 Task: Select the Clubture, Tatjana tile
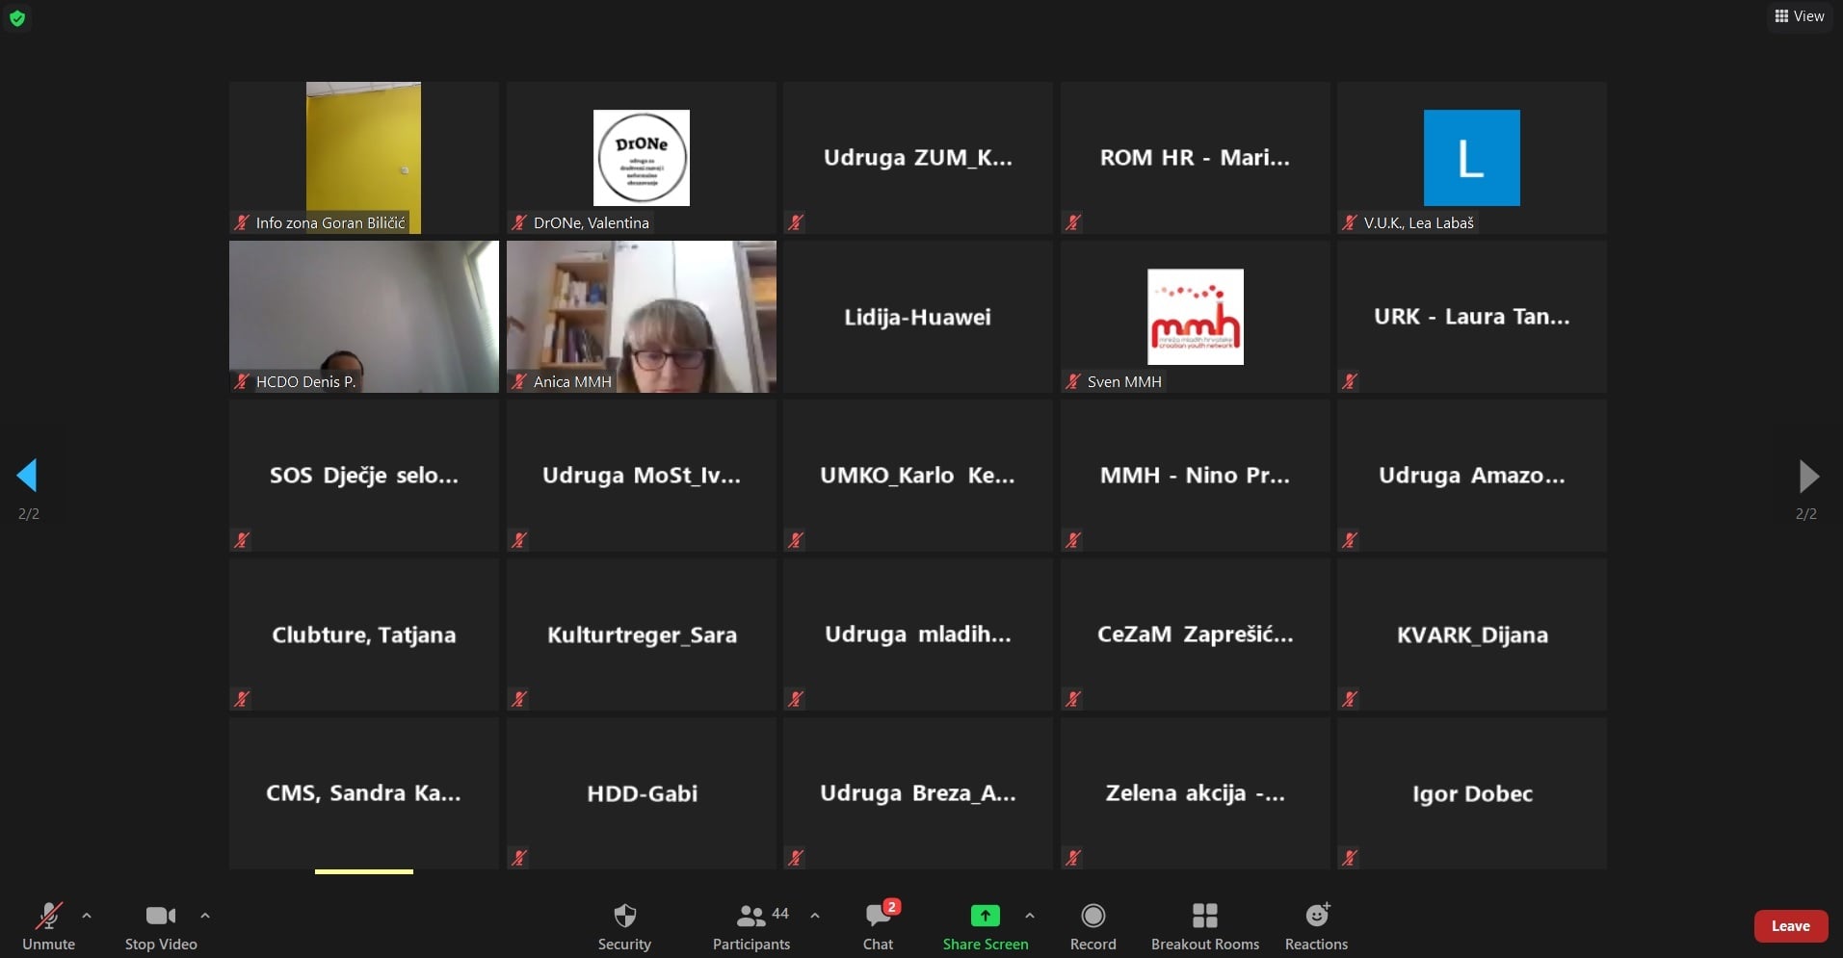pos(364,634)
